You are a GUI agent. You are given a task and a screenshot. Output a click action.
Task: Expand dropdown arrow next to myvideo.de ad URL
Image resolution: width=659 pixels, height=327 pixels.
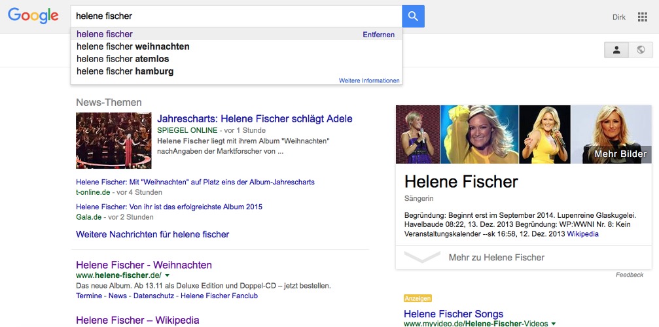(x=553, y=324)
